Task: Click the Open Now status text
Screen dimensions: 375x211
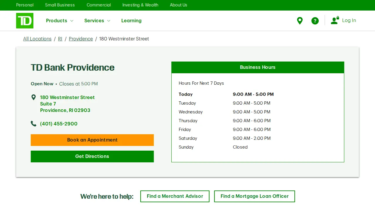Action: (42, 84)
